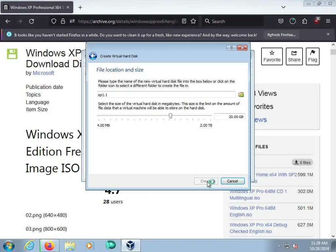Click the disk size slider handle

pyautogui.click(x=170, y=116)
